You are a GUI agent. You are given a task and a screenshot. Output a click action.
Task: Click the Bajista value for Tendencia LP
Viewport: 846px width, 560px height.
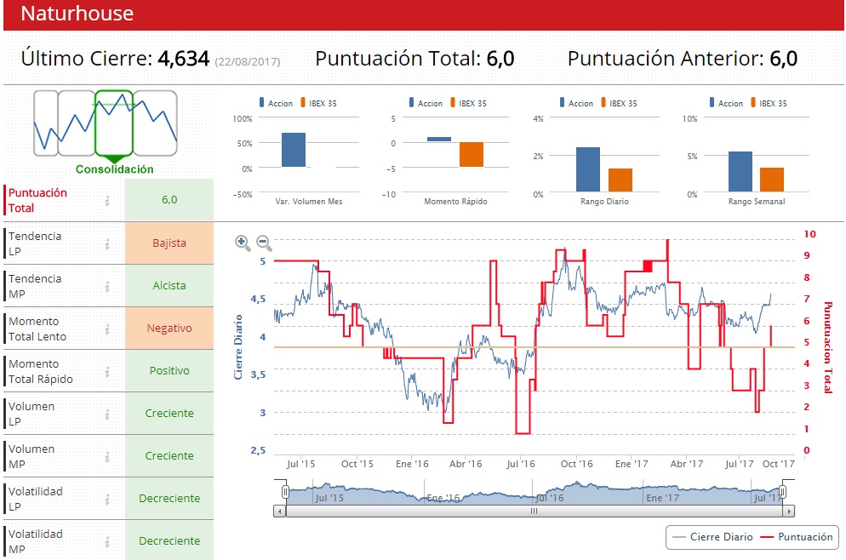click(169, 243)
